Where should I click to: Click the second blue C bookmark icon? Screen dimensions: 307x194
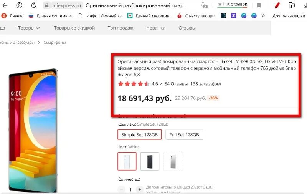(x=254, y=16)
